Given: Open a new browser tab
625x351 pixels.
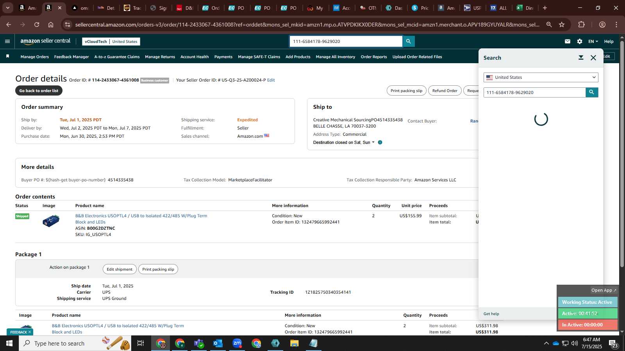Looking at the screenshot, I should click(545, 8).
